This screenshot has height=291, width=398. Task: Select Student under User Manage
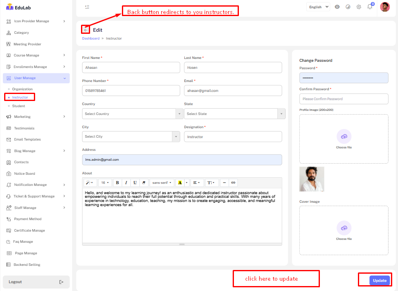(x=19, y=106)
